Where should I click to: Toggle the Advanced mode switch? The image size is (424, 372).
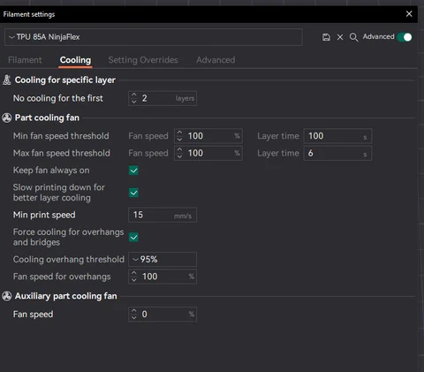click(x=405, y=37)
